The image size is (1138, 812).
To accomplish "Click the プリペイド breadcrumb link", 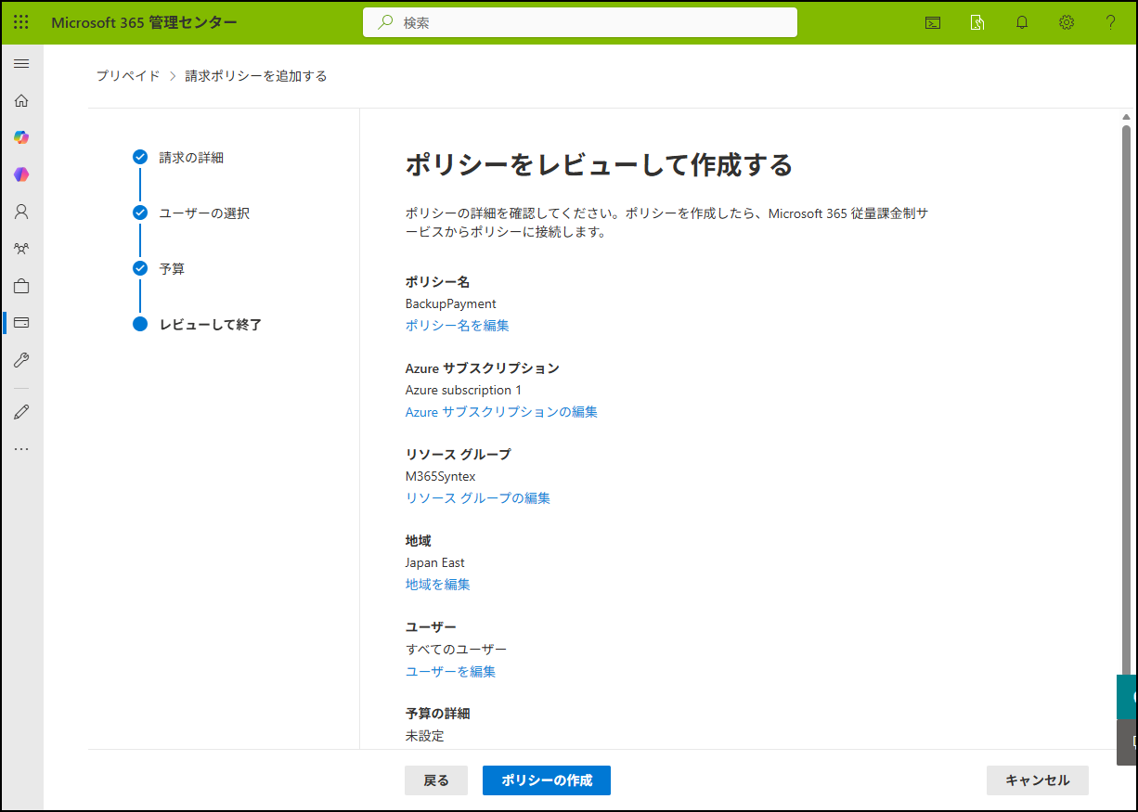I will click(x=128, y=76).
